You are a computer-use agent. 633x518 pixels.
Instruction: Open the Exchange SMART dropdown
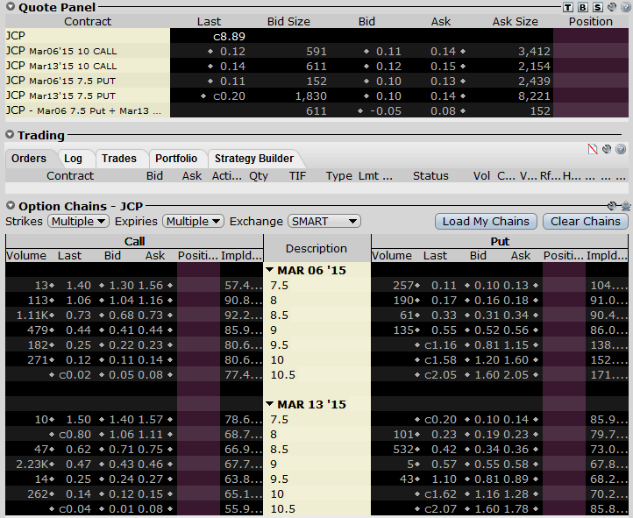pos(324,221)
